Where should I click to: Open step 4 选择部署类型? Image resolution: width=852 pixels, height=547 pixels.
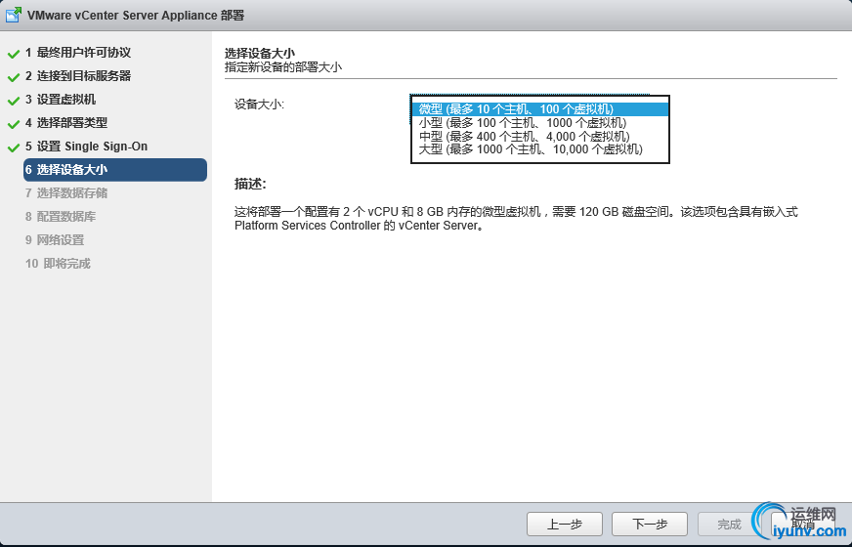click(66, 123)
